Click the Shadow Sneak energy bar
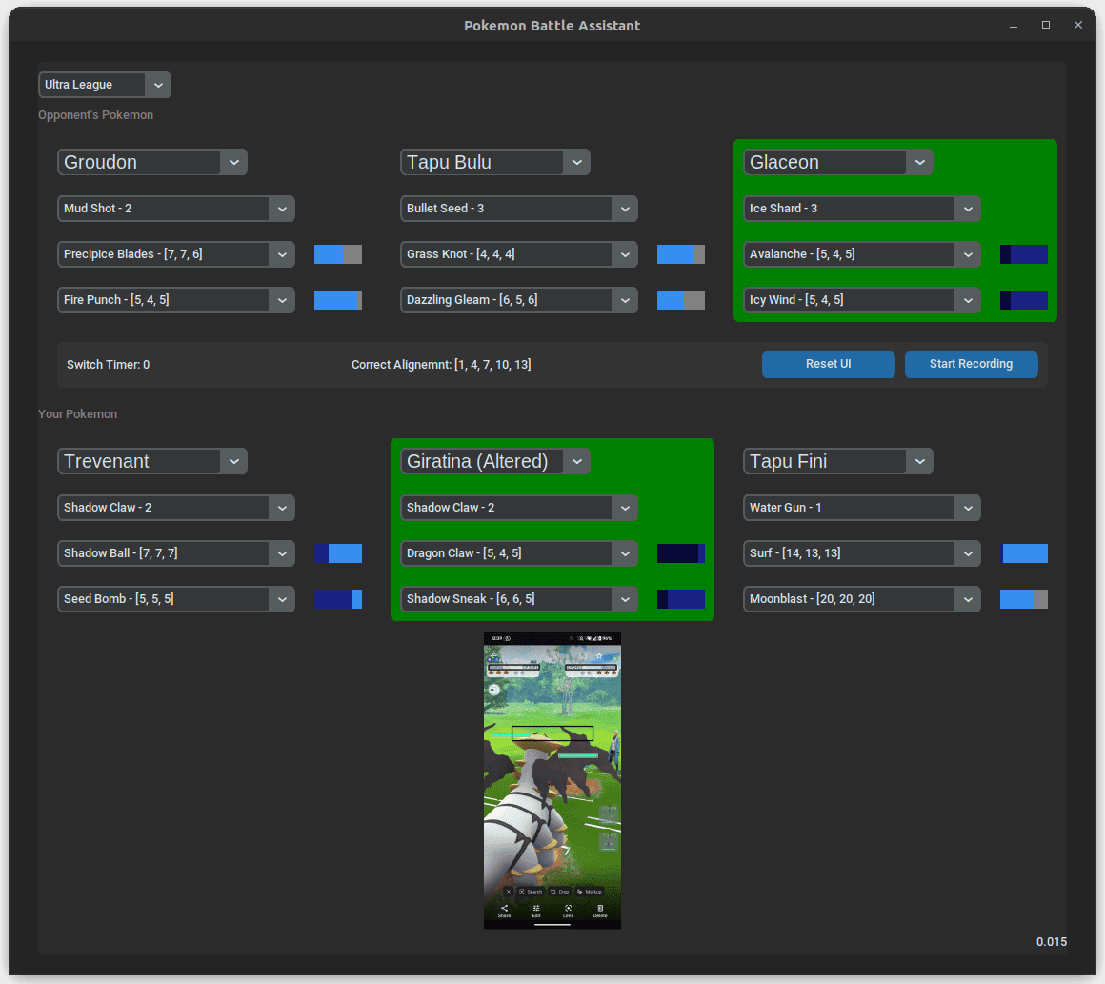1105x984 pixels. [x=681, y=599]
